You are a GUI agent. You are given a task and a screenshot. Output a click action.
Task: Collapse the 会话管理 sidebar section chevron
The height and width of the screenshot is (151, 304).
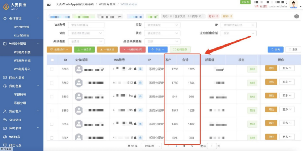coord(38,18)
